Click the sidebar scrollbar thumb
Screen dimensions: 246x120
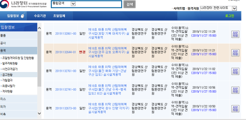click(39, 59)
